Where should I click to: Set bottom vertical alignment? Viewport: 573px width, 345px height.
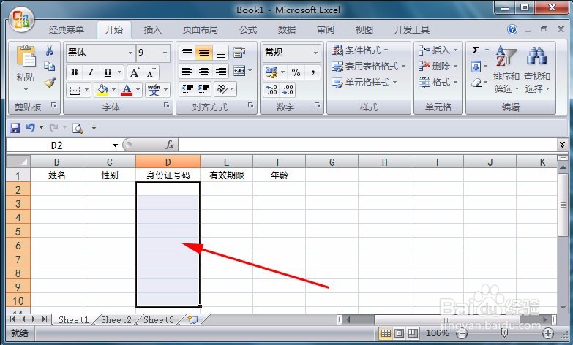coord(221,53)
